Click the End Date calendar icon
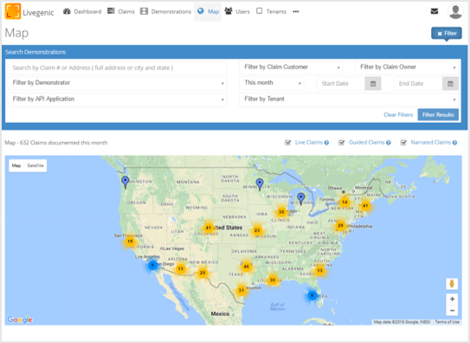 click(450, 84)
